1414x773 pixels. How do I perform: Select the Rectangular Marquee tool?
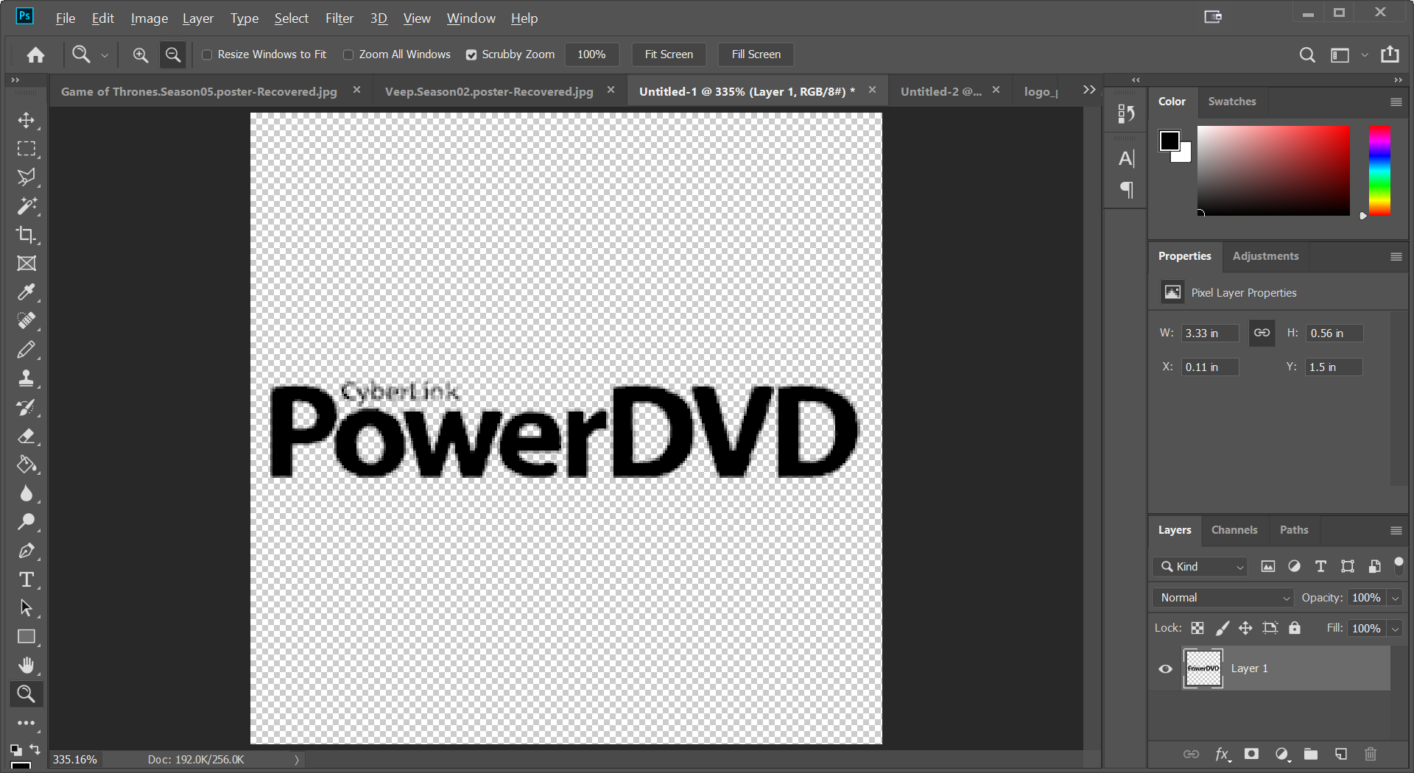click(27, 149)
